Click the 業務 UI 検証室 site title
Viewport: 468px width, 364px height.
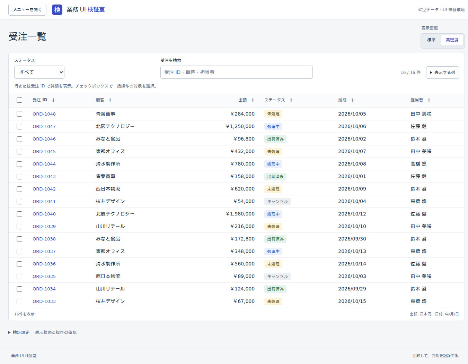pos(86,10)
